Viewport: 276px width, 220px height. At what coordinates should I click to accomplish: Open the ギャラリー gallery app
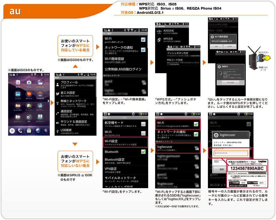40,105
